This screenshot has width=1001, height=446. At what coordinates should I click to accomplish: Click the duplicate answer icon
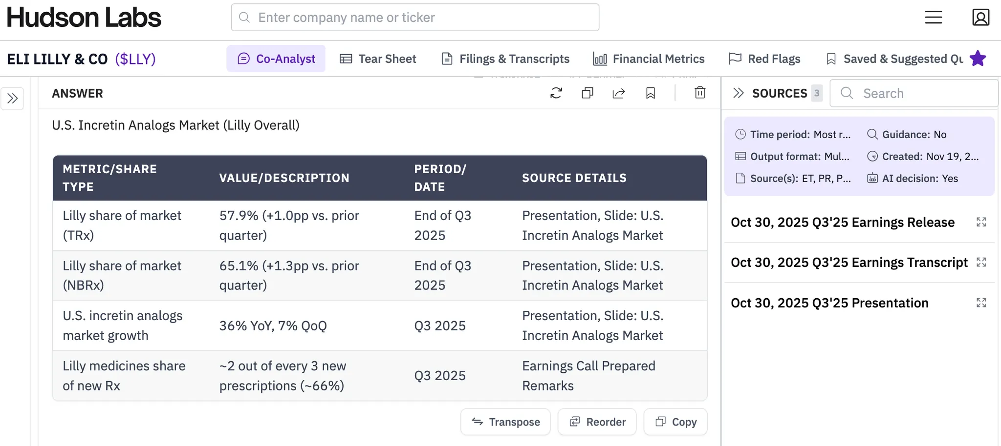pyautogui.click(x=588, y=93)
